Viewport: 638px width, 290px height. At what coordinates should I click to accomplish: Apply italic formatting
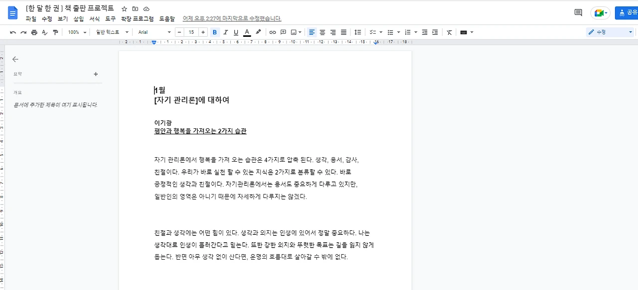click(x=225, y=32)
